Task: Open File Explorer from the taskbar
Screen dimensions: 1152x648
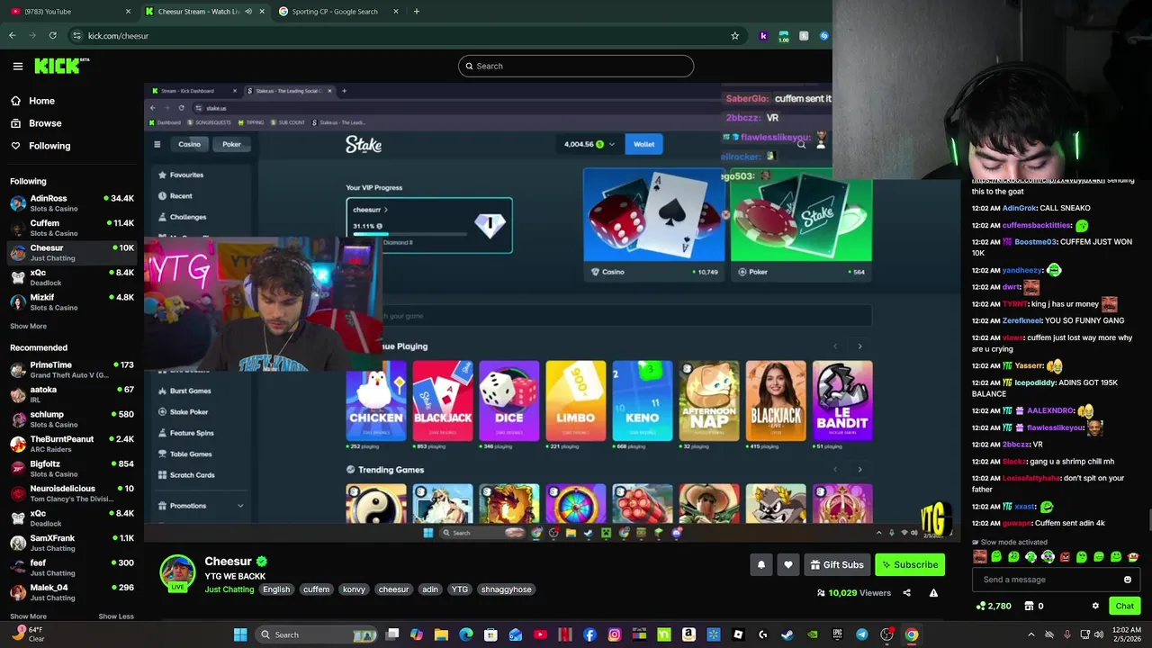Action: [x=441, y=634]
